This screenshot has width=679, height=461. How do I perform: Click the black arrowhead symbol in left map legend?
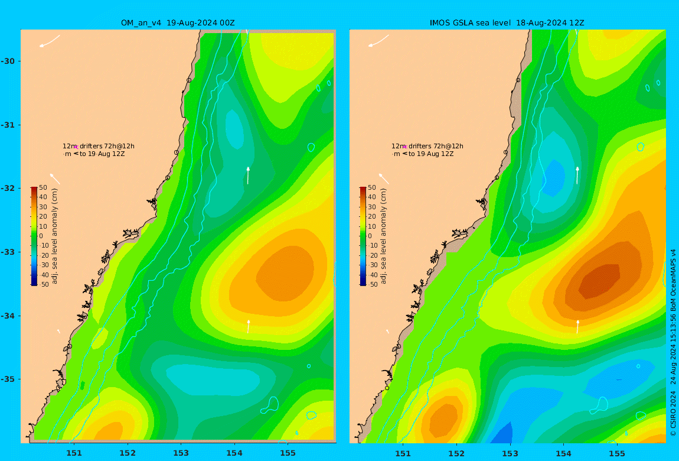(76, 154)
